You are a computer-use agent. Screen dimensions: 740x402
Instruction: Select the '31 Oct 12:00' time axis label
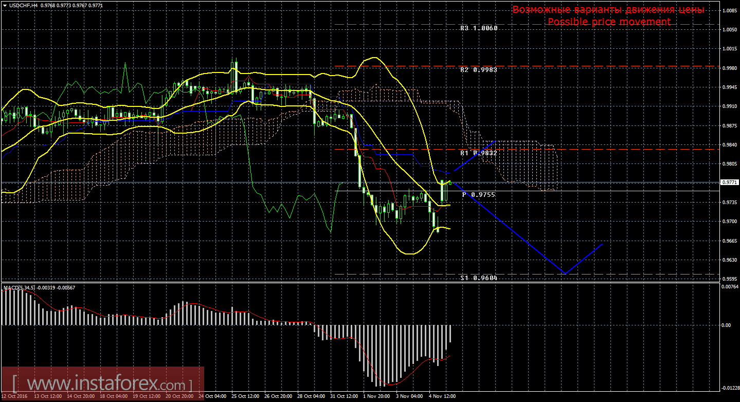tap(344, 396)
